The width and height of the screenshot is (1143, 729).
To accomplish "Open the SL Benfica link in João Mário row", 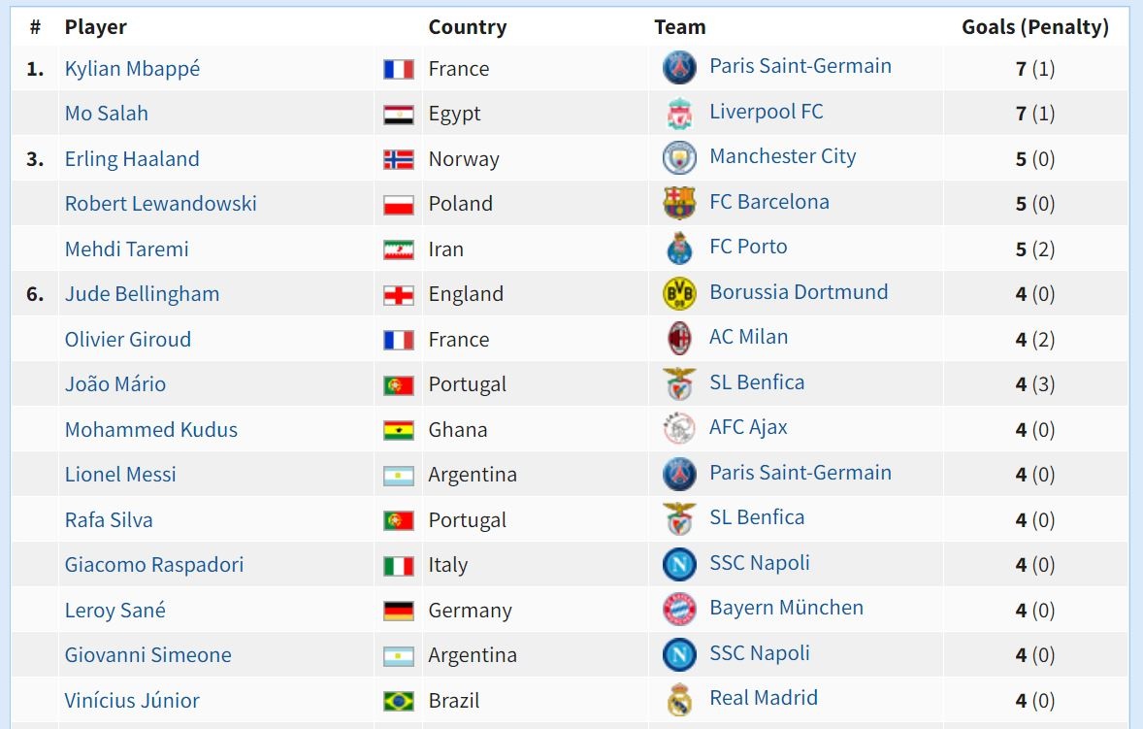I will [x=757, y=382].
